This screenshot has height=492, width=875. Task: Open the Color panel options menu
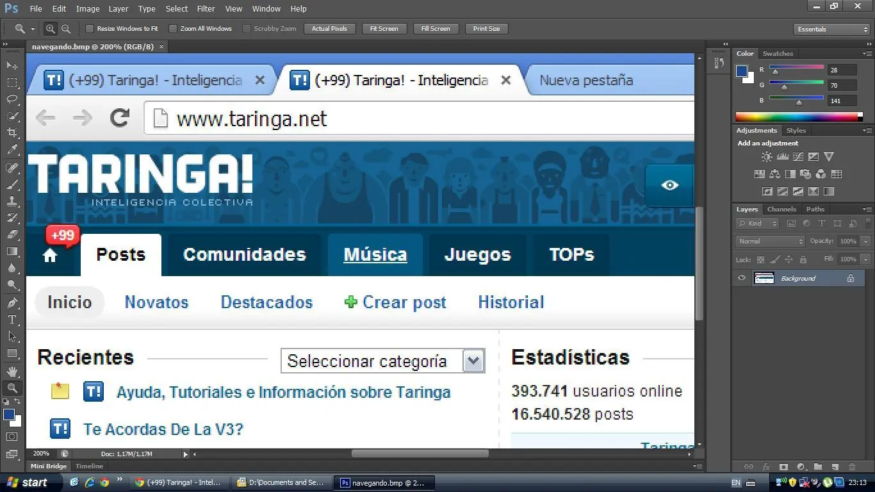(867, 54)
